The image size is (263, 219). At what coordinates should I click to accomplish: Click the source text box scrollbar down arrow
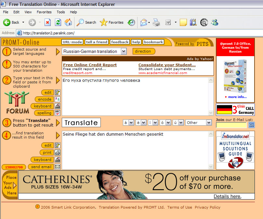(211, 113)
